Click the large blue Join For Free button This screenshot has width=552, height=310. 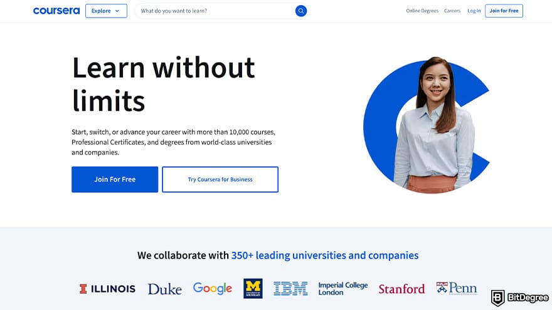(x=115, y=179)
